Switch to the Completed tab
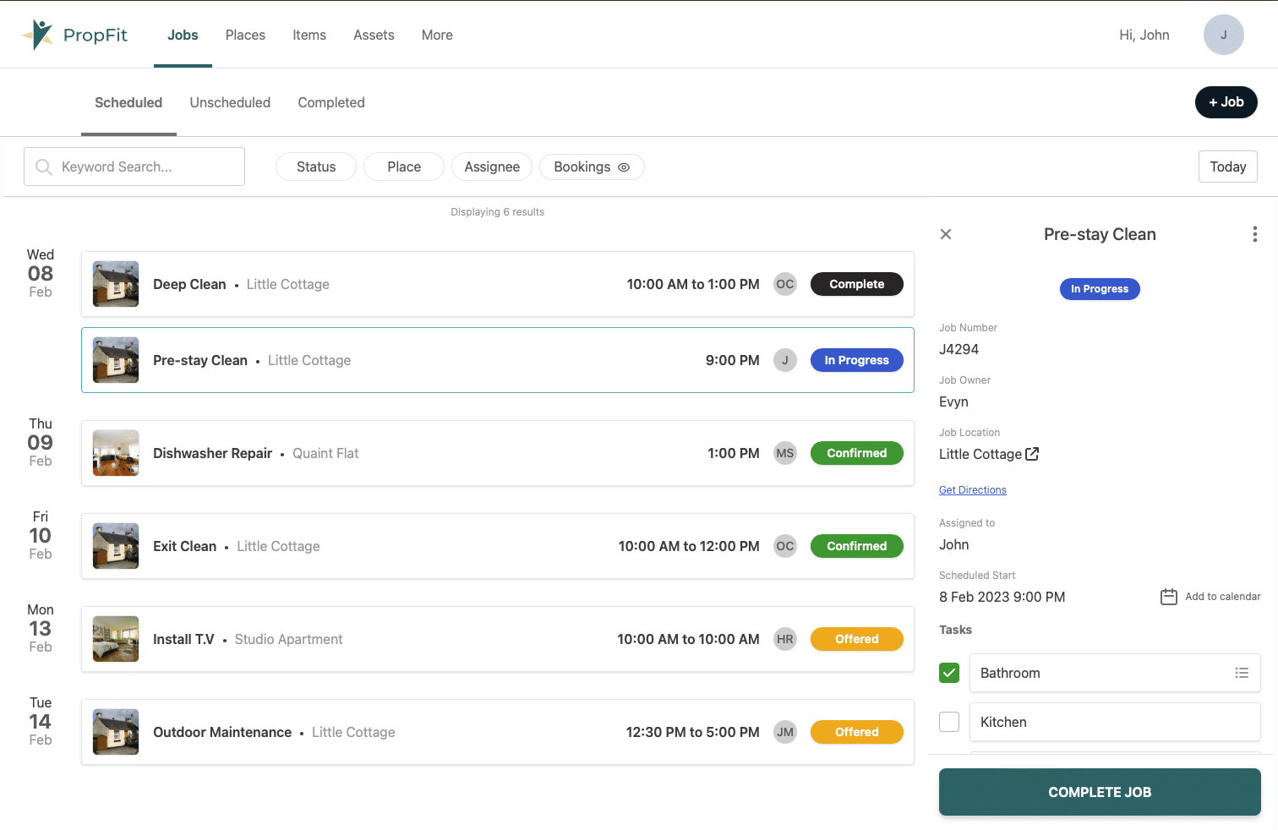 (331, 102)
